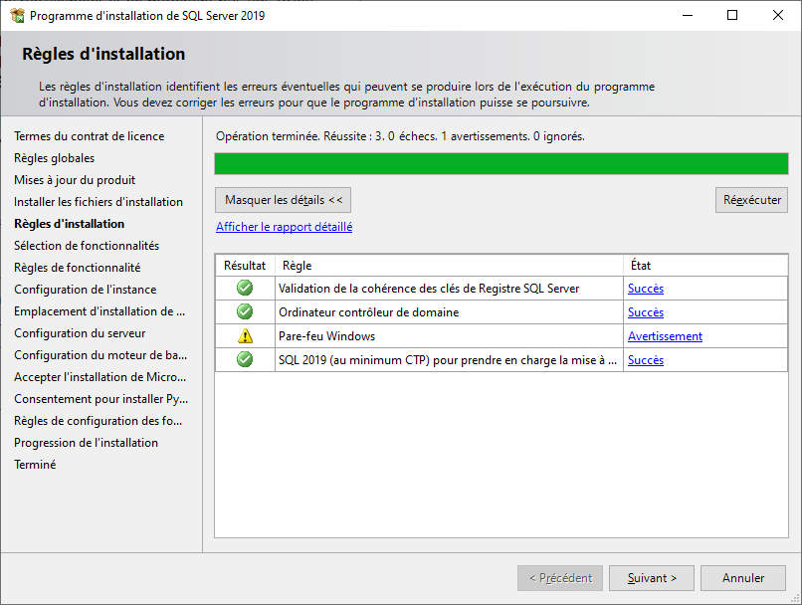Click the Suivant button
This screenshot has height=605, width=802.
click(652, 578)
